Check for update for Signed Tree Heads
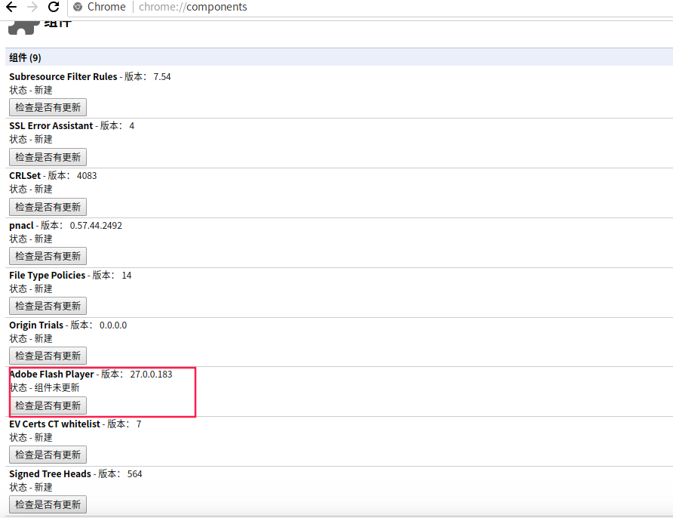This screenshot has height=518, width=673. coord(48,504)
